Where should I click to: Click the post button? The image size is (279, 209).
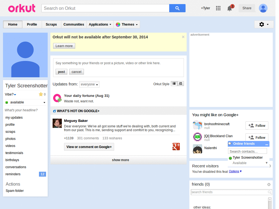tap(61, 72)
